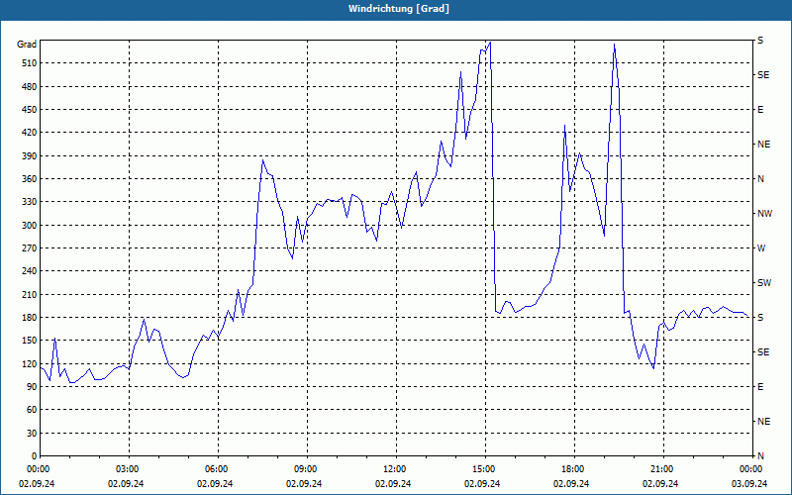Select the W compass label on right axis
The height and width of the screenshot is (495, 792).
point(761,248)
